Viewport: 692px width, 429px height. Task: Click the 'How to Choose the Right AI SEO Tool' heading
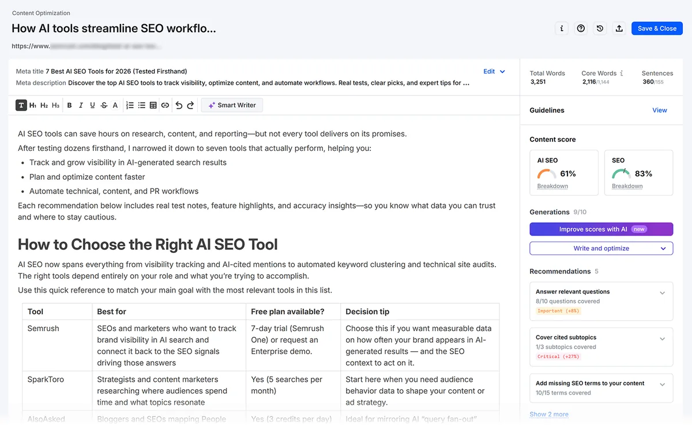pos(148,244)
